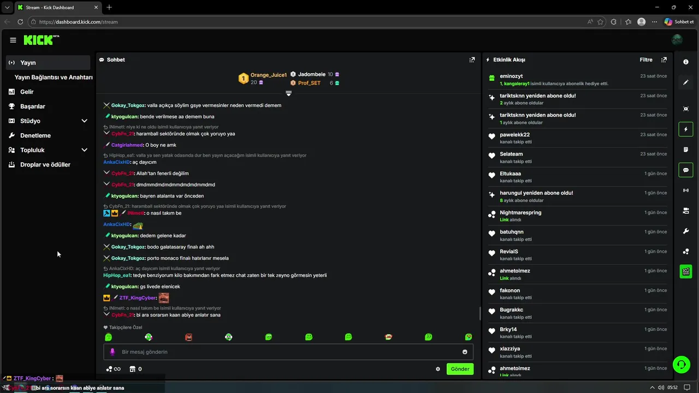Click the chat scrollbar thumb
The image size is (699, 393).
click(x=480, y=313)
